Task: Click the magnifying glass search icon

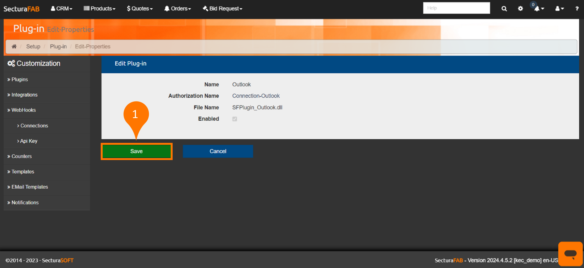Action: 504,8
